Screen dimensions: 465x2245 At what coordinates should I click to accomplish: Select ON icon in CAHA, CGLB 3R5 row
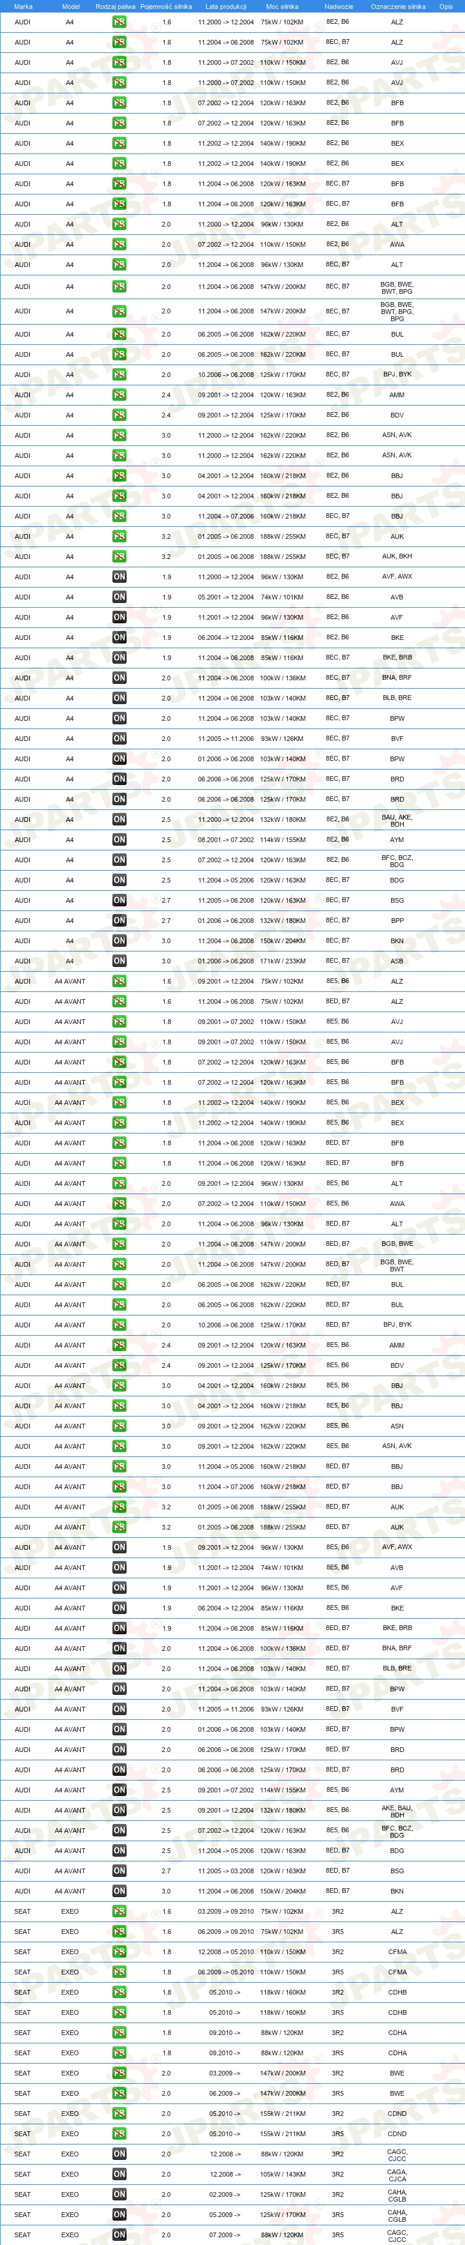point(120,2213)
